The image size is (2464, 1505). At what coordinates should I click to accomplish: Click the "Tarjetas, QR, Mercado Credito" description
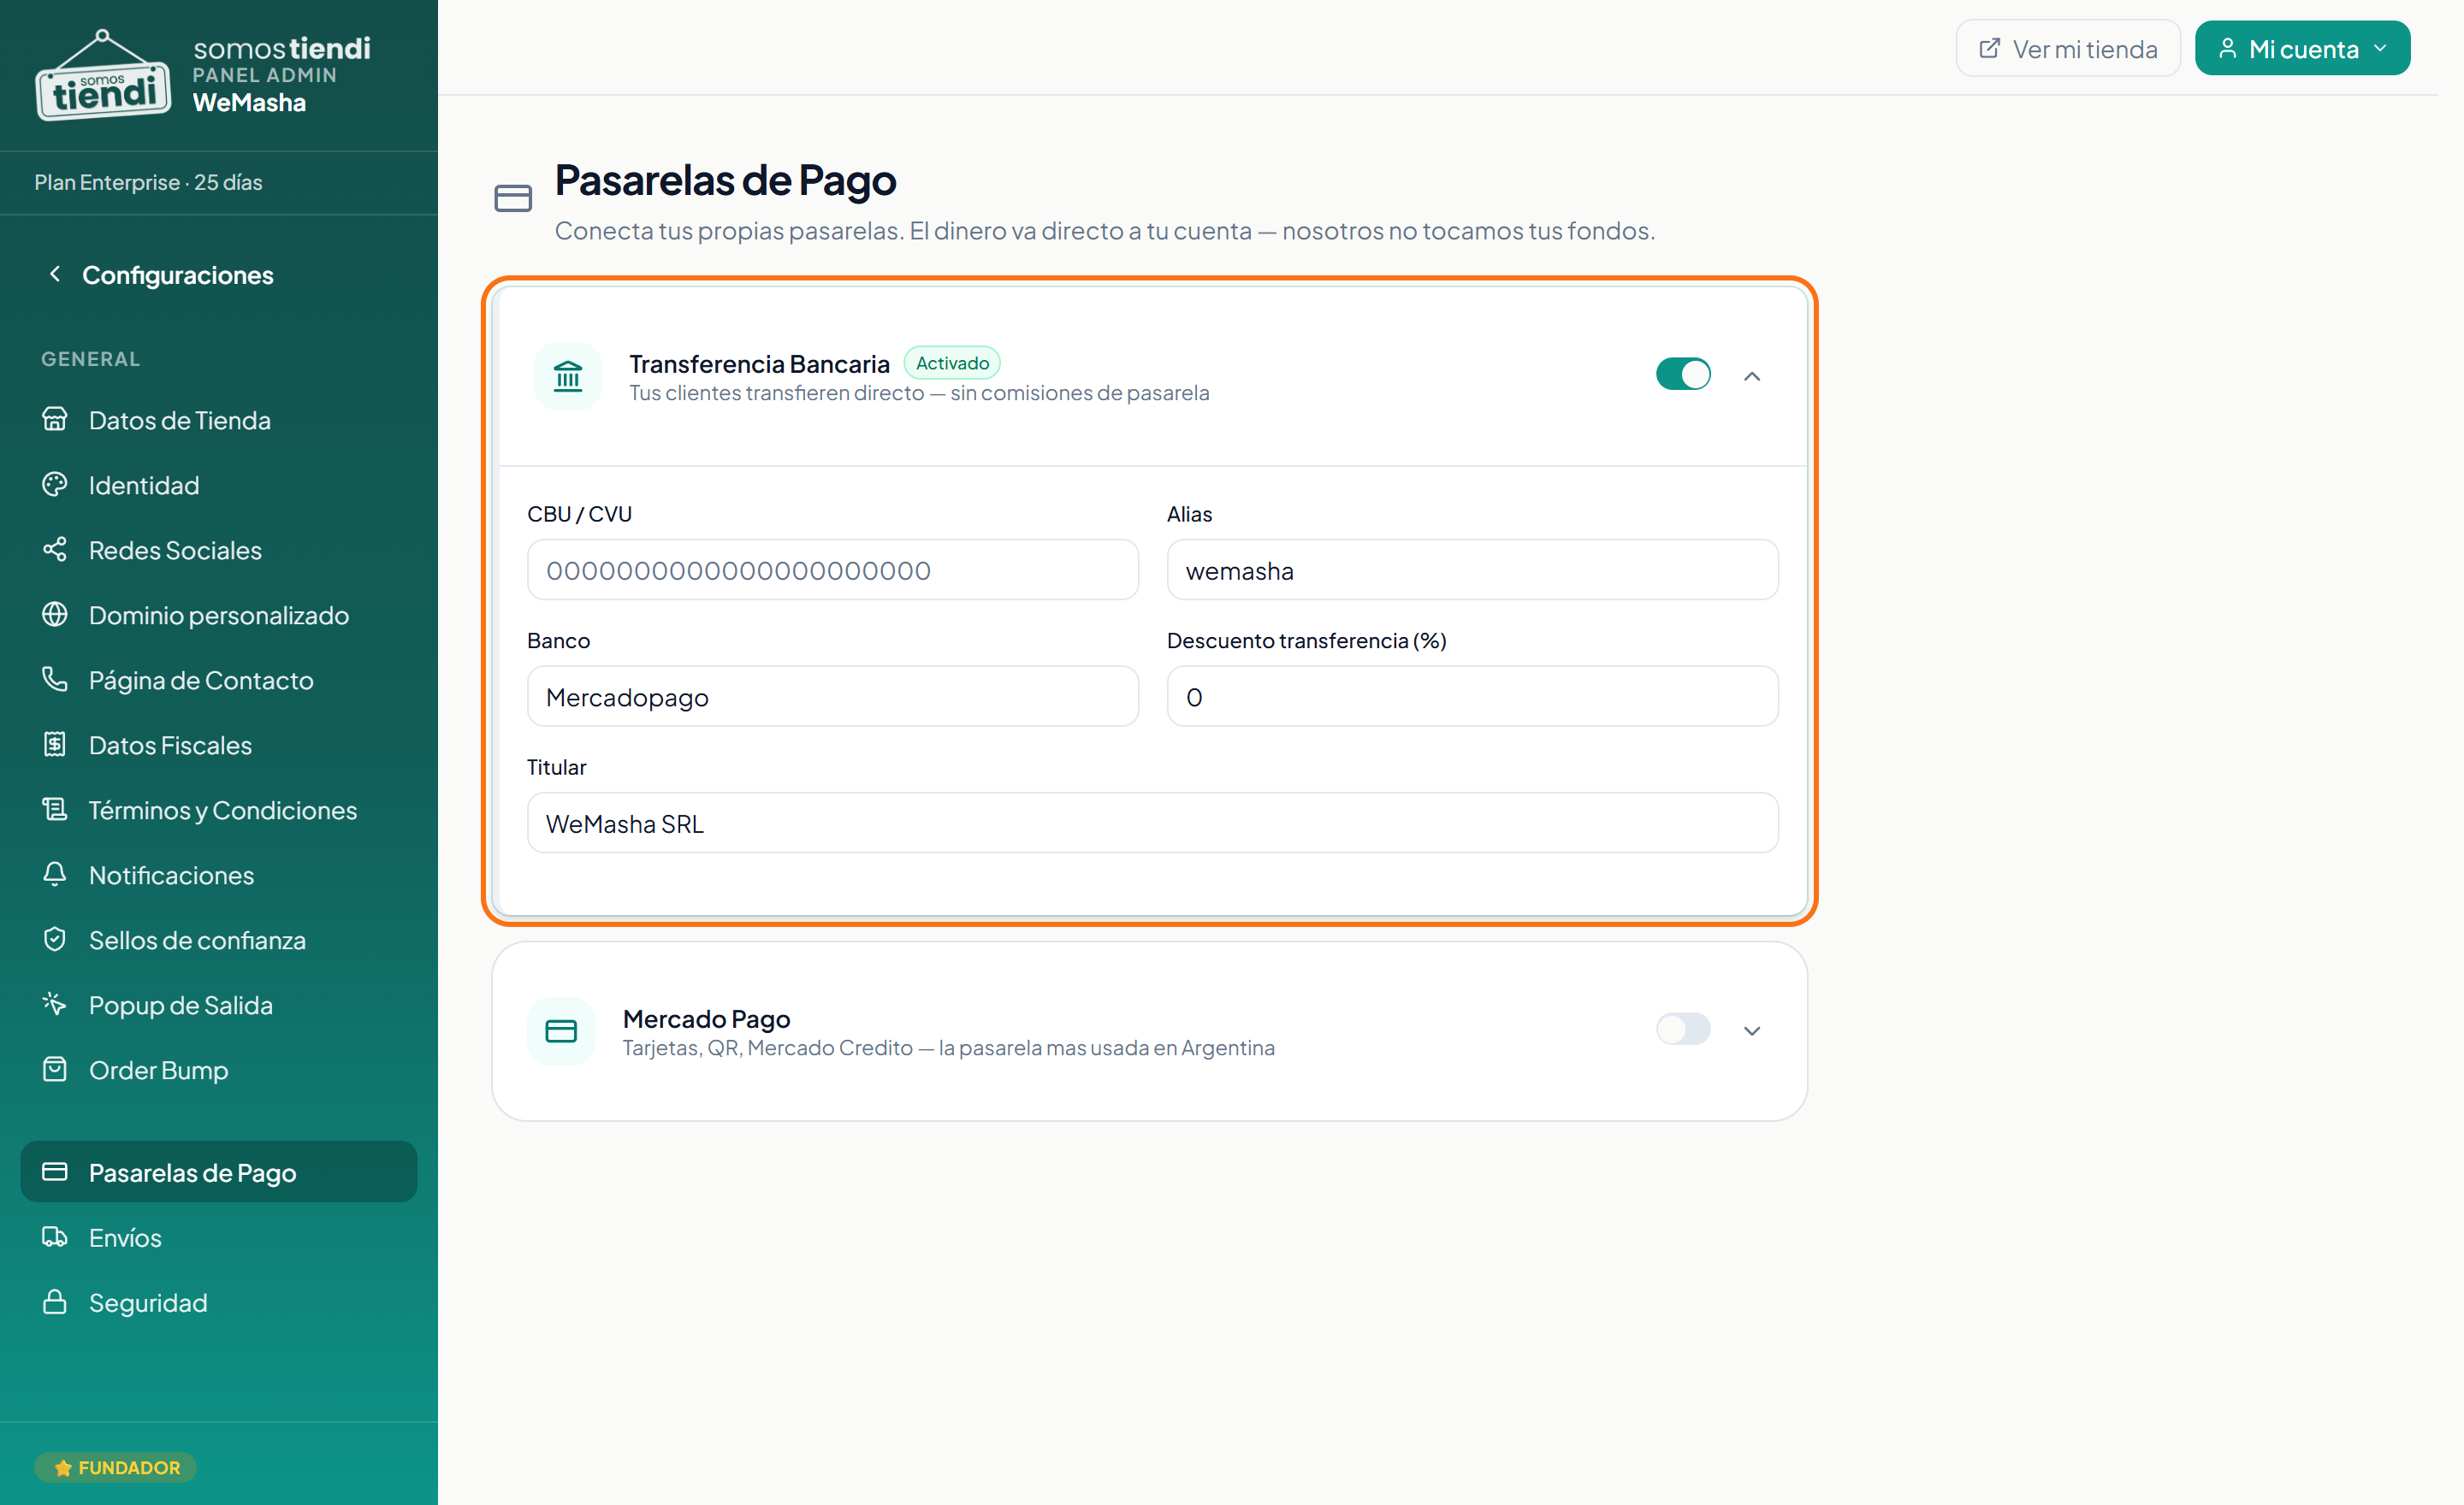tap(949, 1048)
